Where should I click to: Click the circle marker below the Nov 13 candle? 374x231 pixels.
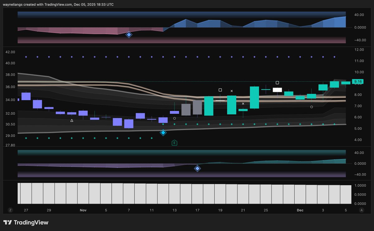[175, 118]
